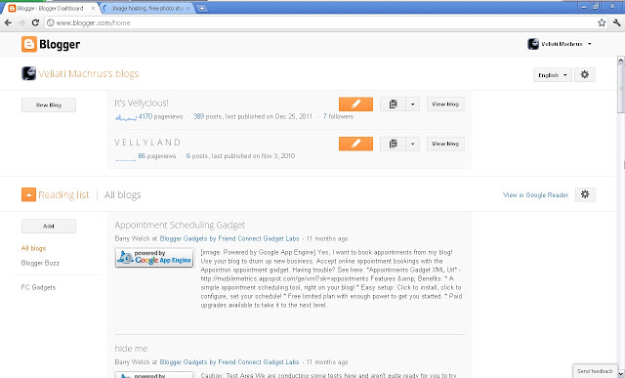
Task: Bookmark page with the star icon
Action: click(602, 22)
